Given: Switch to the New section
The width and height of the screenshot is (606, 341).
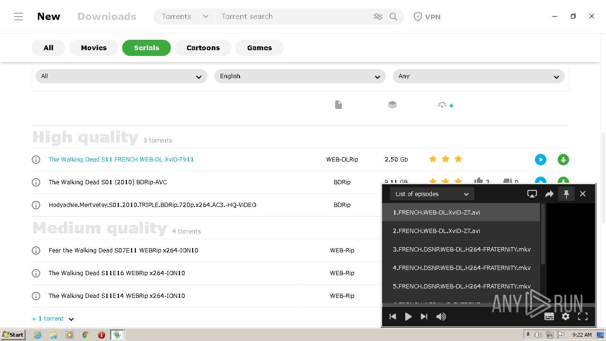Looking at the screenshot, I should click(x=49, y=17).
